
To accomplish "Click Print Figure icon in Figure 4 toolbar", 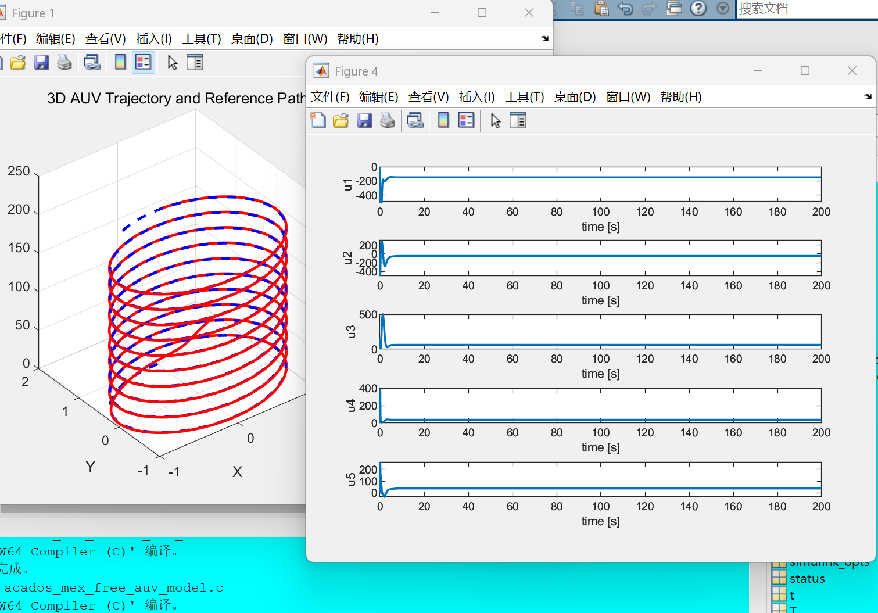I will click(x=388, y=120).
